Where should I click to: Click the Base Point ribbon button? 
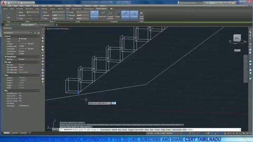(103, 15)
